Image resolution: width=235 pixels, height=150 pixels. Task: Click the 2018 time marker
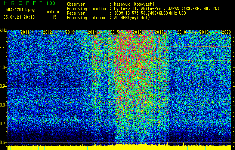(x=182, y=32)
